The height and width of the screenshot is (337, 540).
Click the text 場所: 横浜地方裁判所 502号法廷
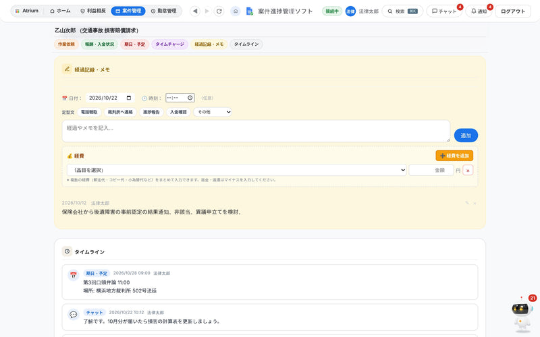point(120,291)
